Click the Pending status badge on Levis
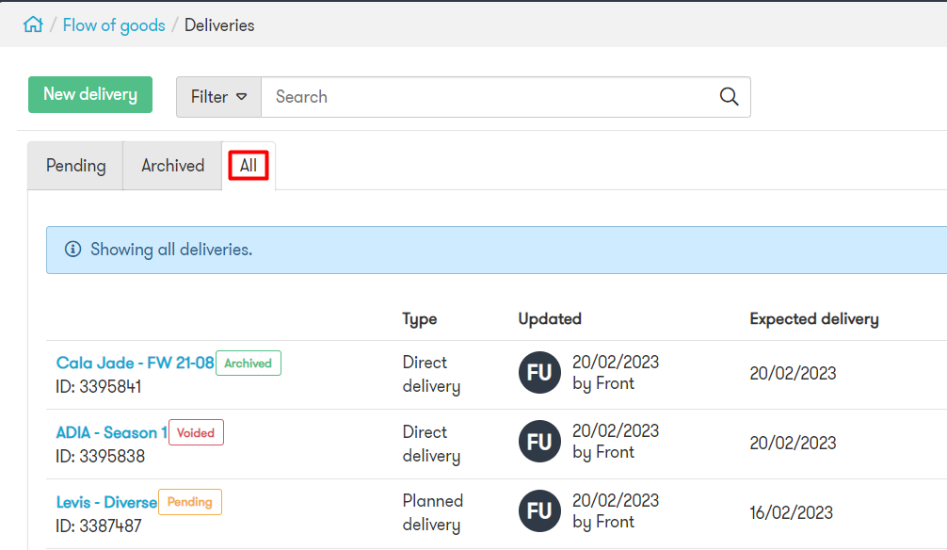The width and height of the screenshot is (947, 550). click(x=189, y=502)
